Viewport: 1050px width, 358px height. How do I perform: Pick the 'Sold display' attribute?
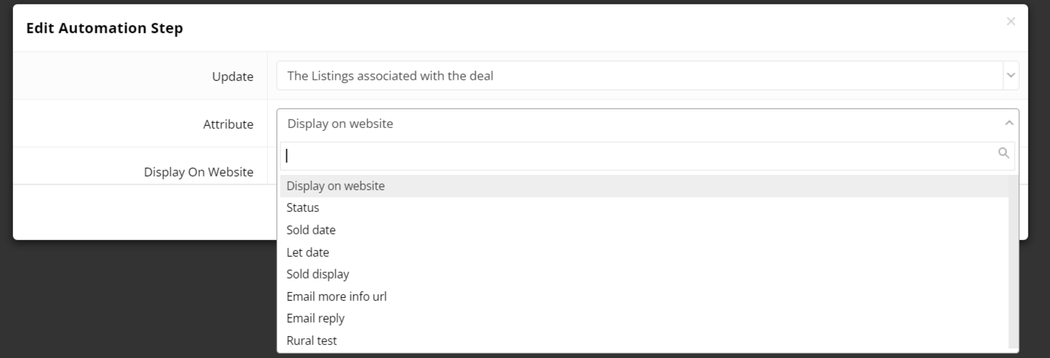point(317,274)
